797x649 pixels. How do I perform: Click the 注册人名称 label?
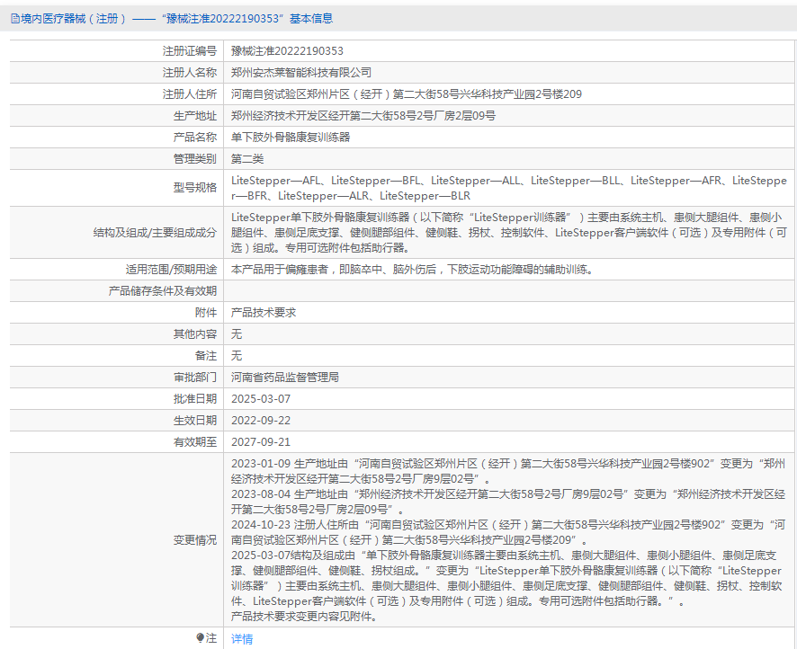click(190, 73)
